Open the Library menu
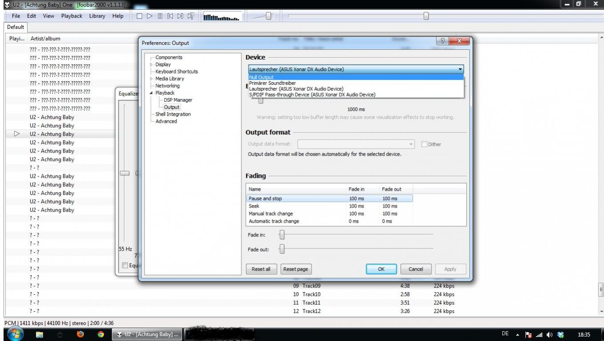Image resolution: width=604 pixels, height=341 pixels. [97, 16]
